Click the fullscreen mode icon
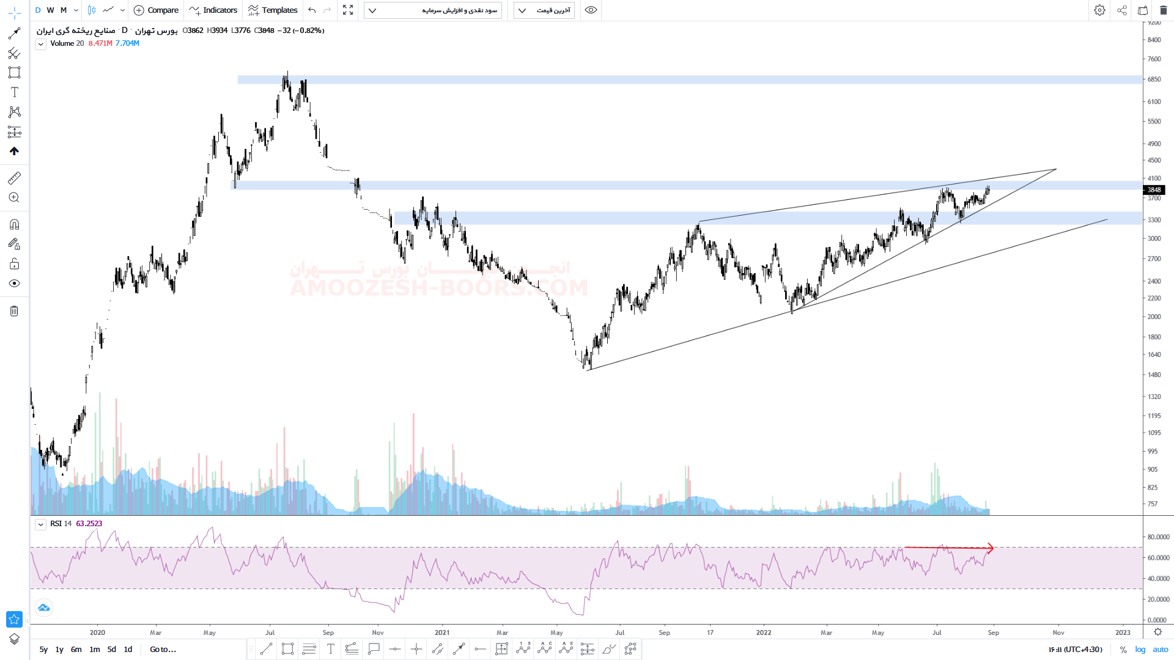The height and width of the screenshot is (660, 1174). [348, 10]
